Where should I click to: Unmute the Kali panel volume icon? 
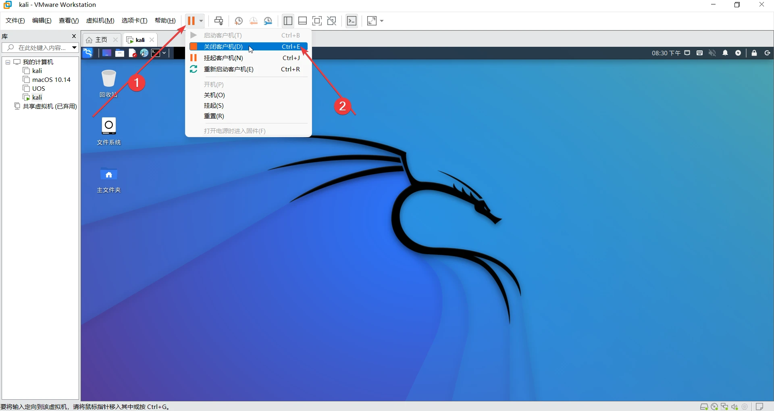[712, 53]
